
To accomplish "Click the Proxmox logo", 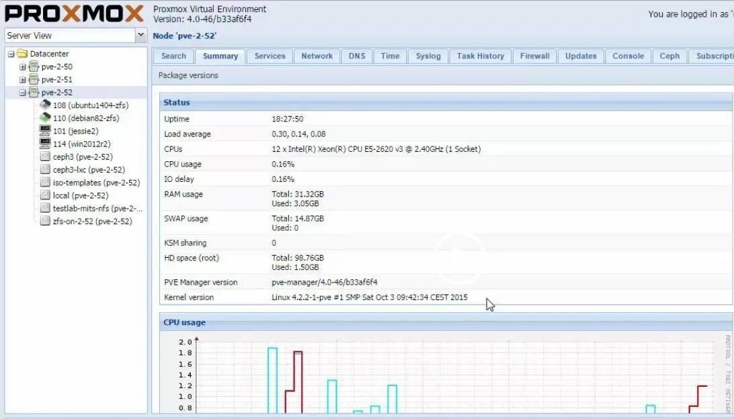I will [x=75, y=13].
